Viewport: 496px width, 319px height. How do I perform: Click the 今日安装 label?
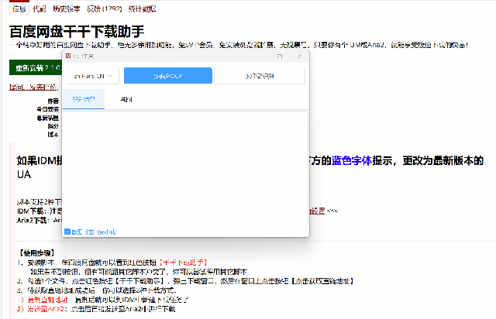coord(48,109)
